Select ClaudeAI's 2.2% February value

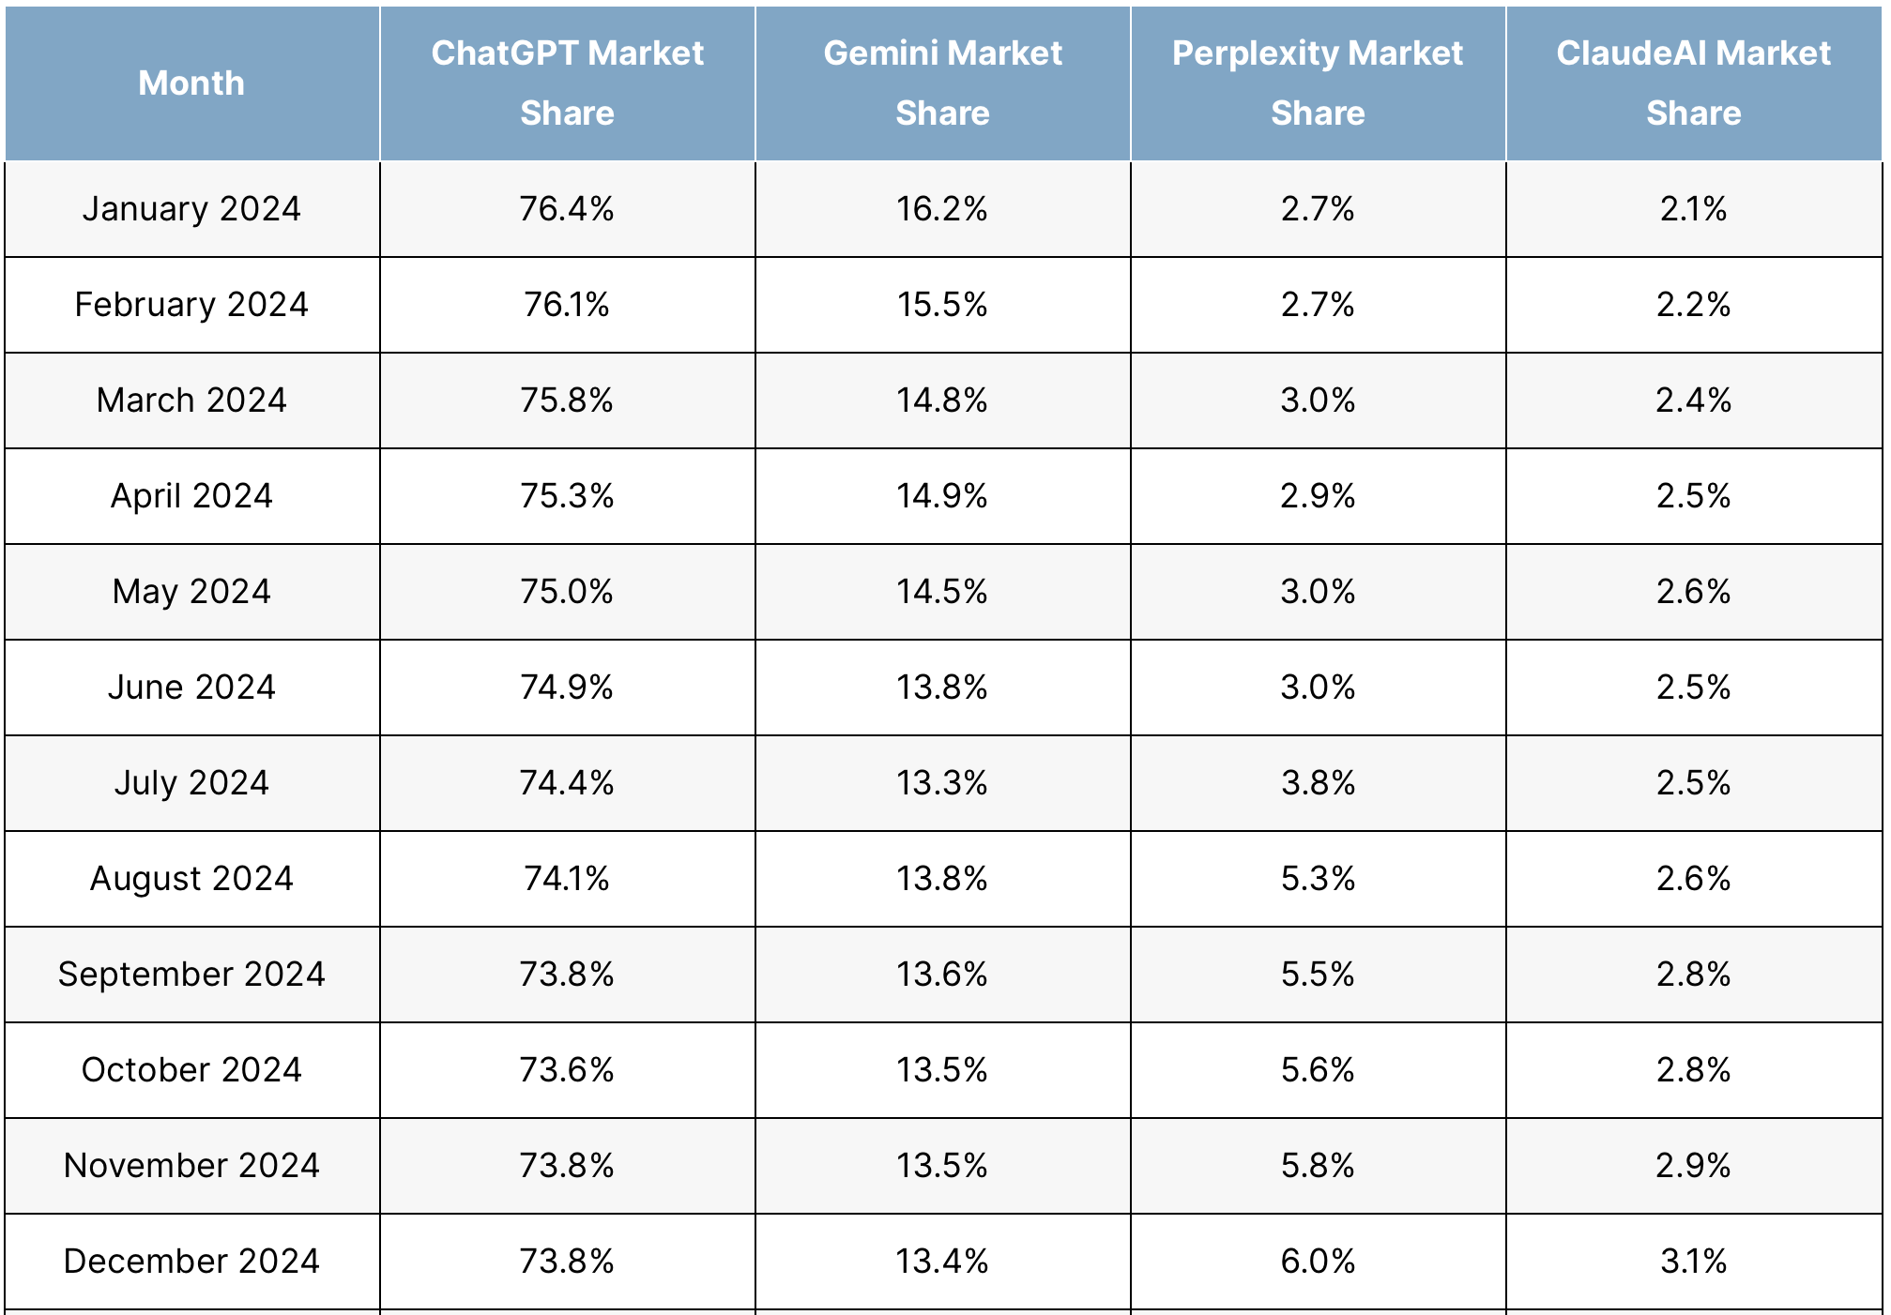1693,305
